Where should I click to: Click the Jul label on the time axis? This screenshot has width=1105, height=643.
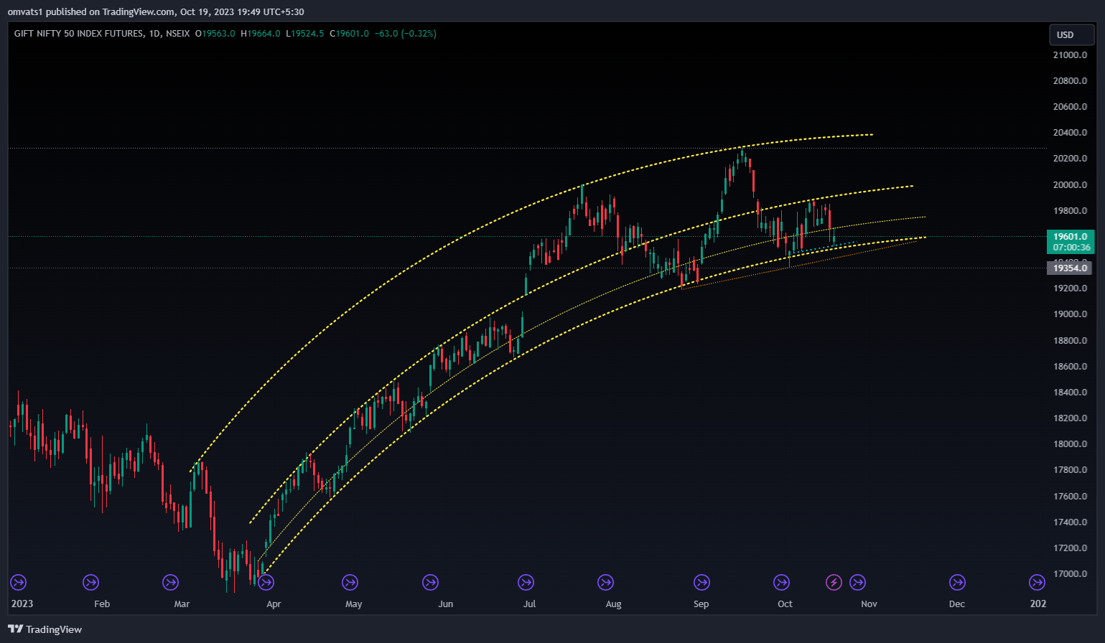click(529, 604)
